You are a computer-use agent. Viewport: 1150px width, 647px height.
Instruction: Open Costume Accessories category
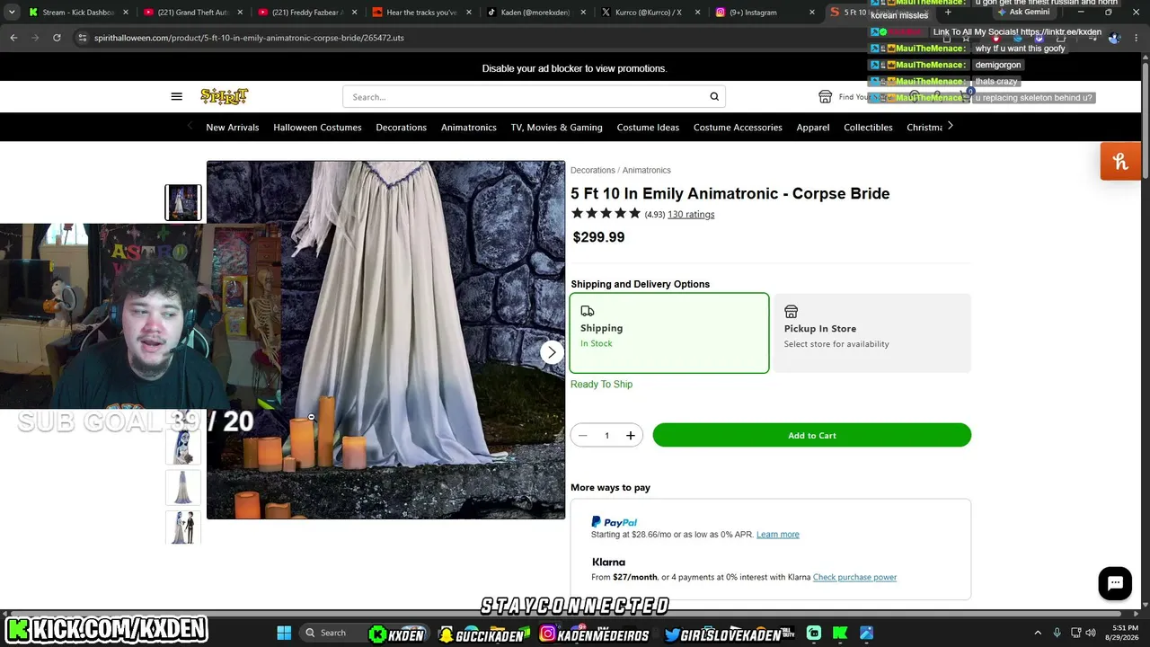[738, 128]
